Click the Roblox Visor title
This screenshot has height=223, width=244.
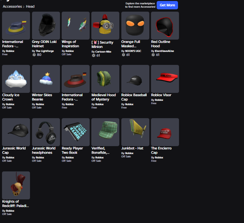(x=161, y=95)
